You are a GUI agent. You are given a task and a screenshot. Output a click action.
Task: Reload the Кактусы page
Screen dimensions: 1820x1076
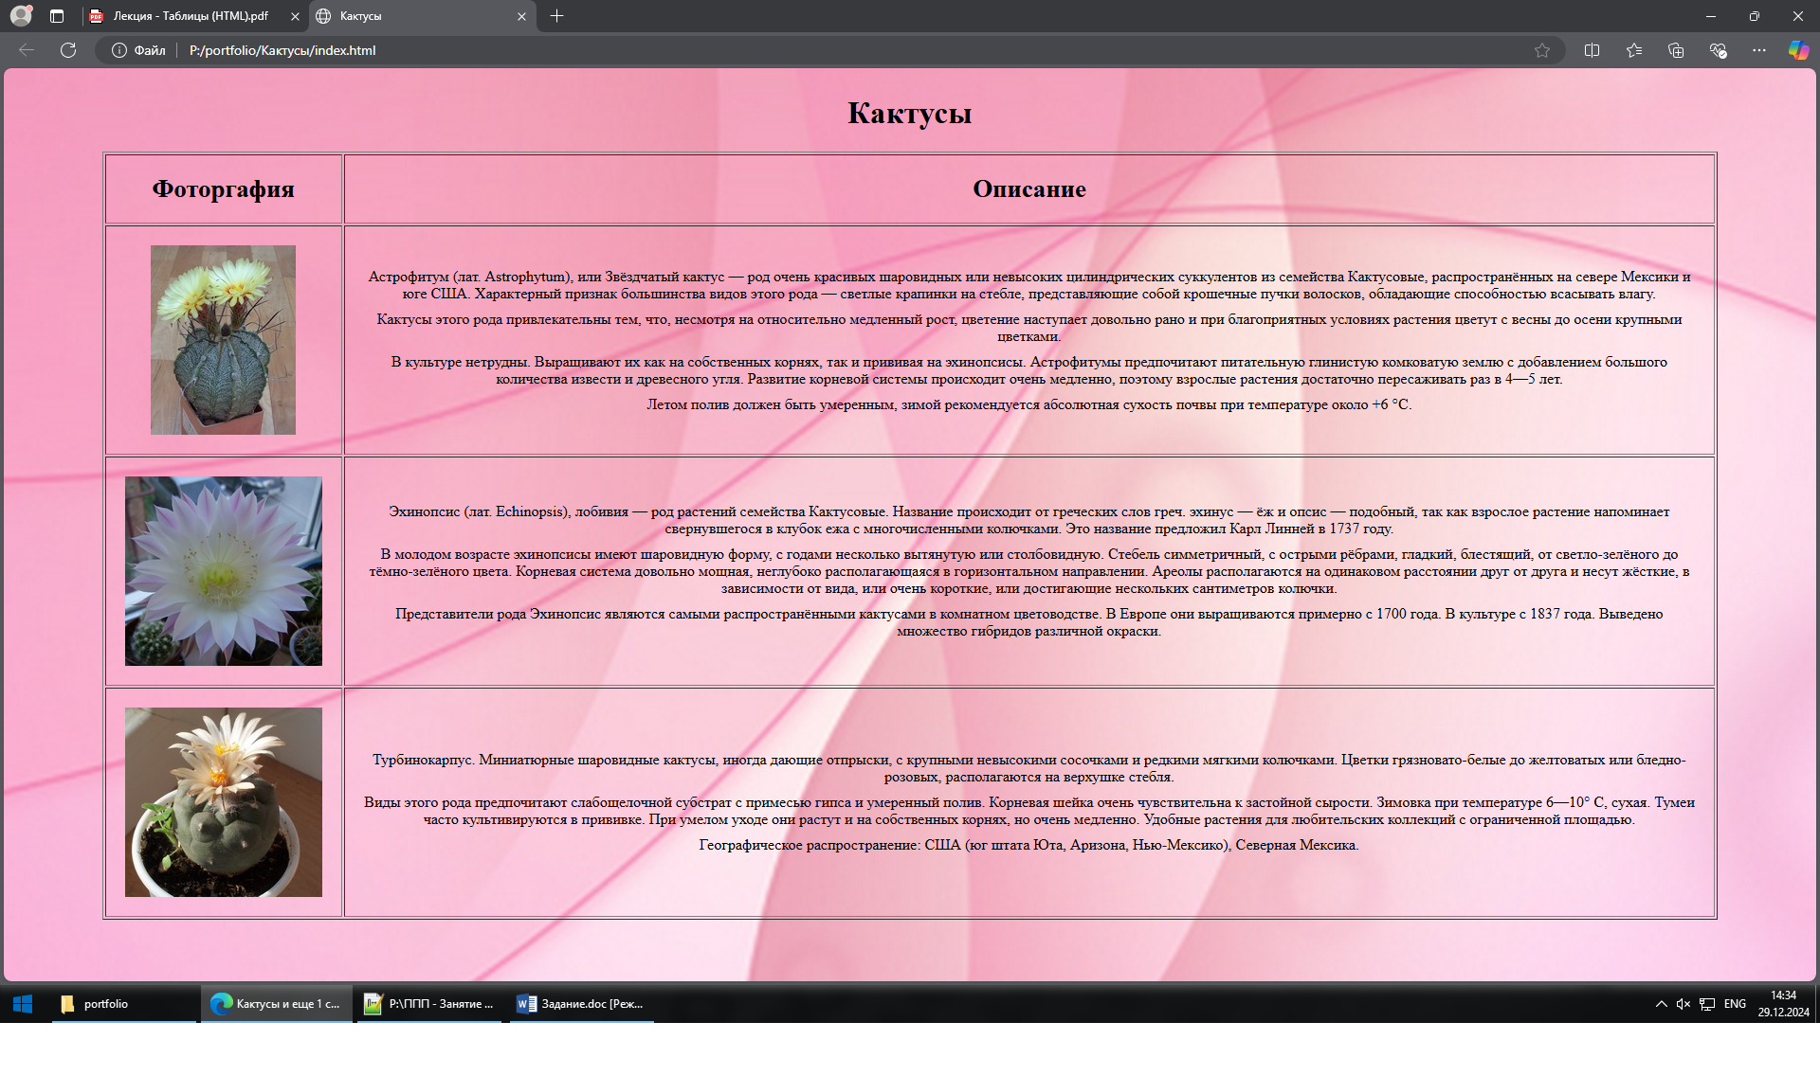tap(68, 50)
